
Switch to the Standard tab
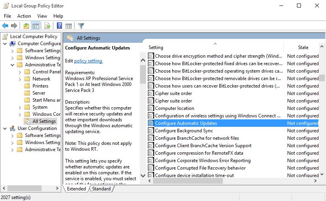101,189
